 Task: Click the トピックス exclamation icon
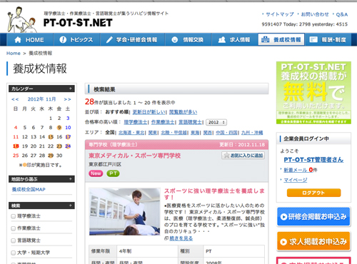click(63, 40)
